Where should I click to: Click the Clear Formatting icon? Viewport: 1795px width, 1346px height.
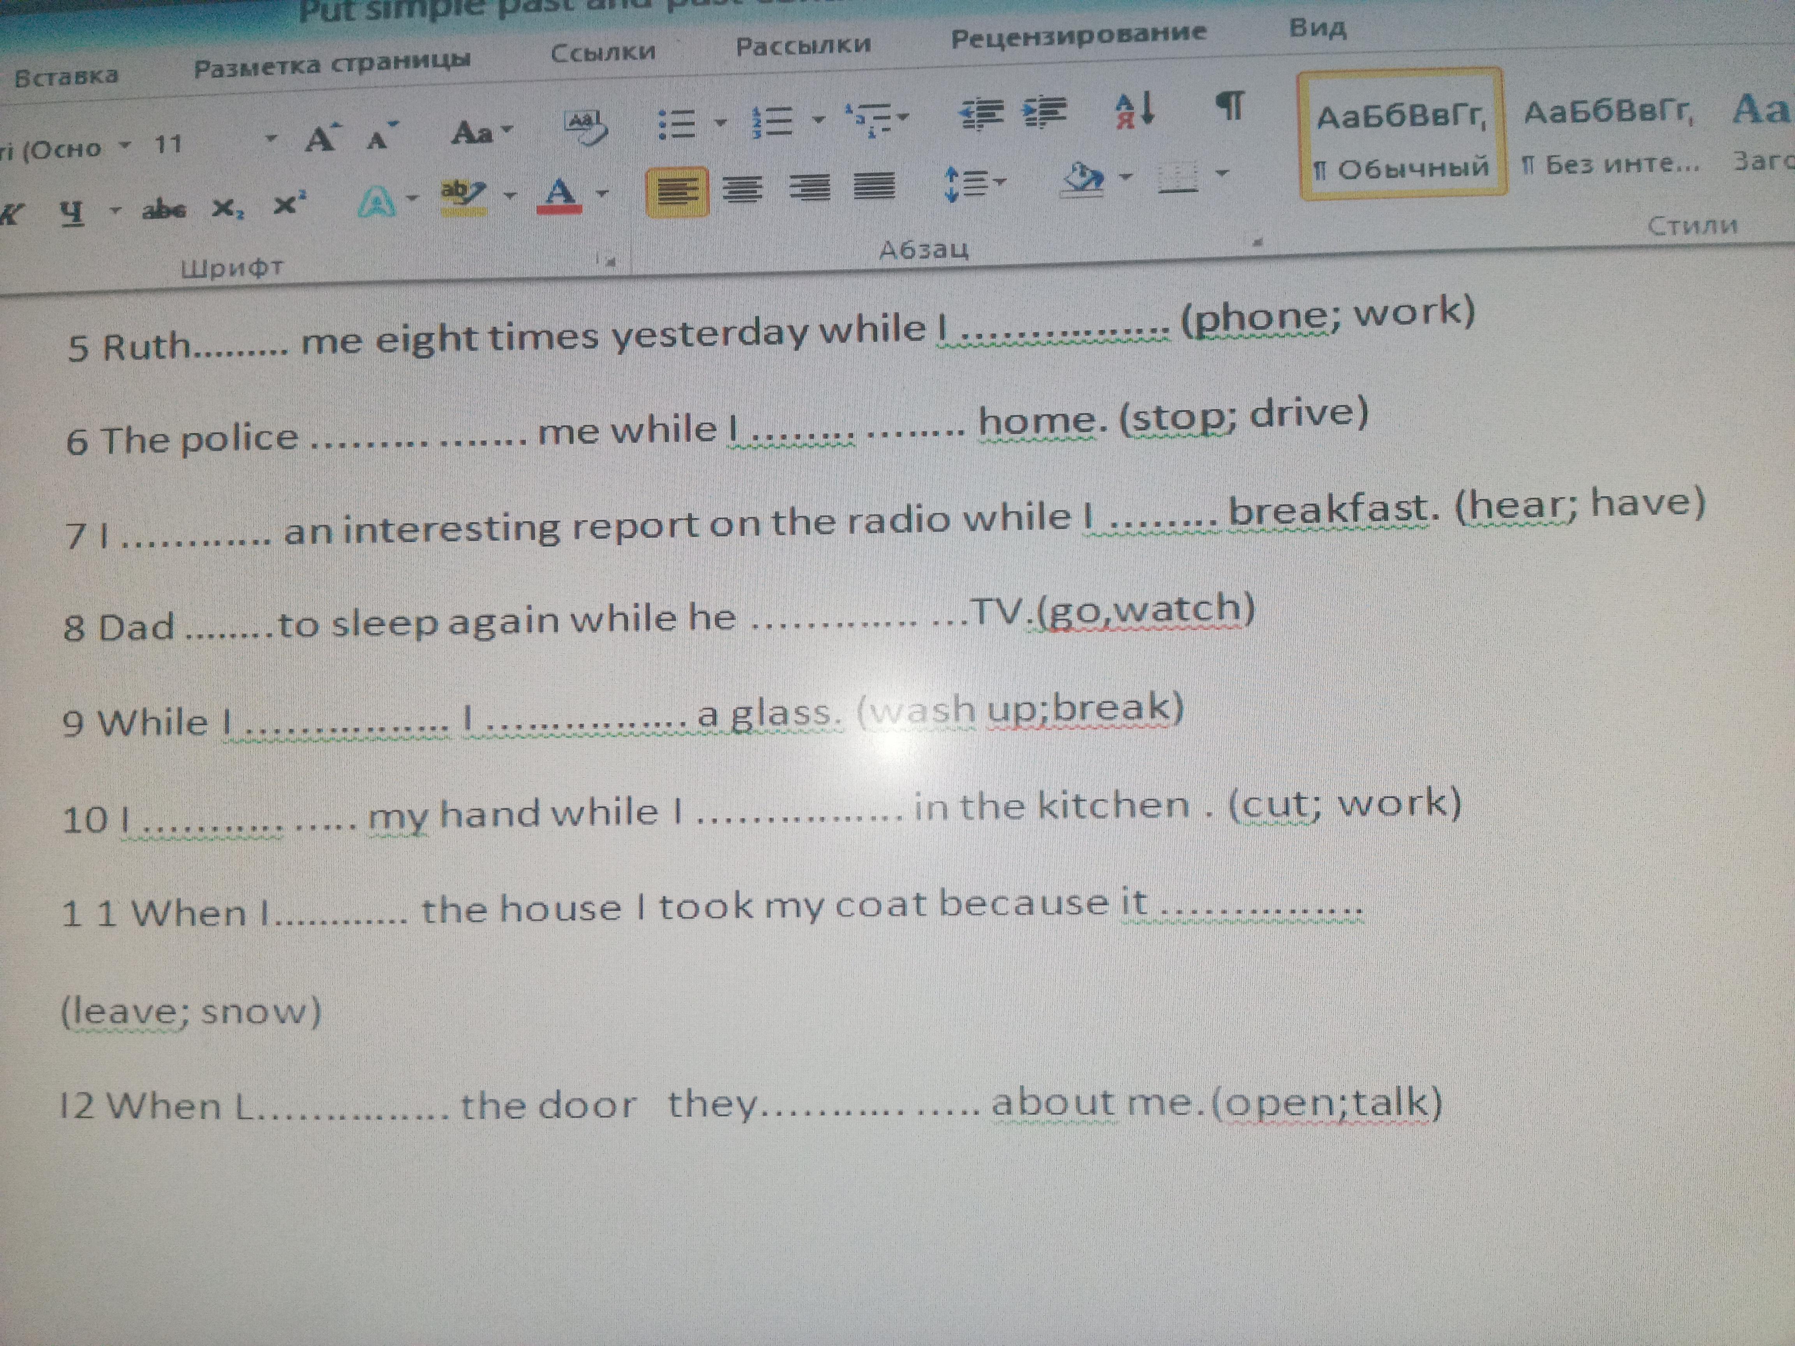[x=585, y=127]
